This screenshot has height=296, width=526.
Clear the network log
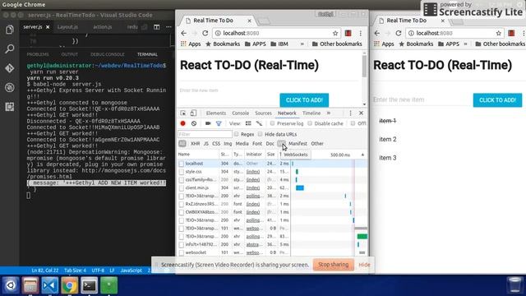point(194,123)
